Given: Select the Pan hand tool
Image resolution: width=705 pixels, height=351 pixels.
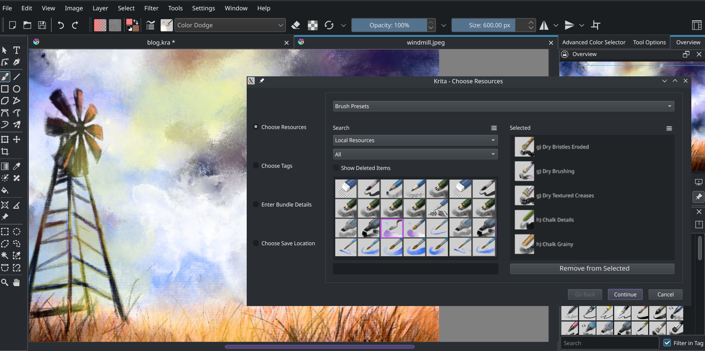Looking at the screenshot, I should pyautogui.click(x=17, y=282).
